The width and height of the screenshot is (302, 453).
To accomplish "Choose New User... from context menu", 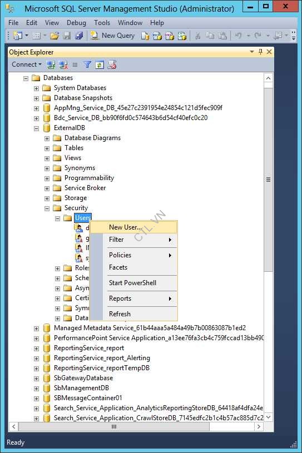I will coord(133,227).
